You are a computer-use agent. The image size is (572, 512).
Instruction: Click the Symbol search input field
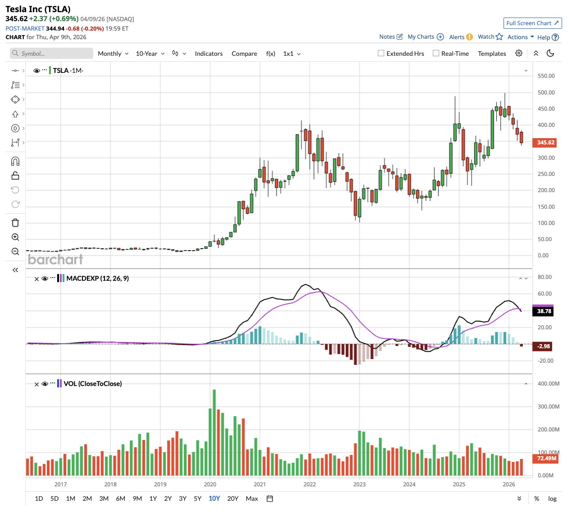[52, 54]
